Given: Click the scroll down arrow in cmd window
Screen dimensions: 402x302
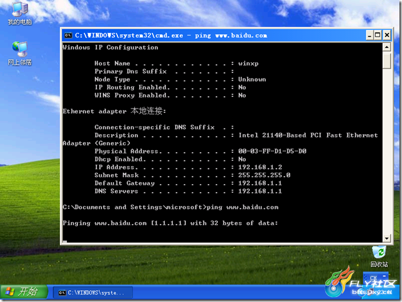Looking at the screenshot, I should pyautogui.click(x=386, y=238).
